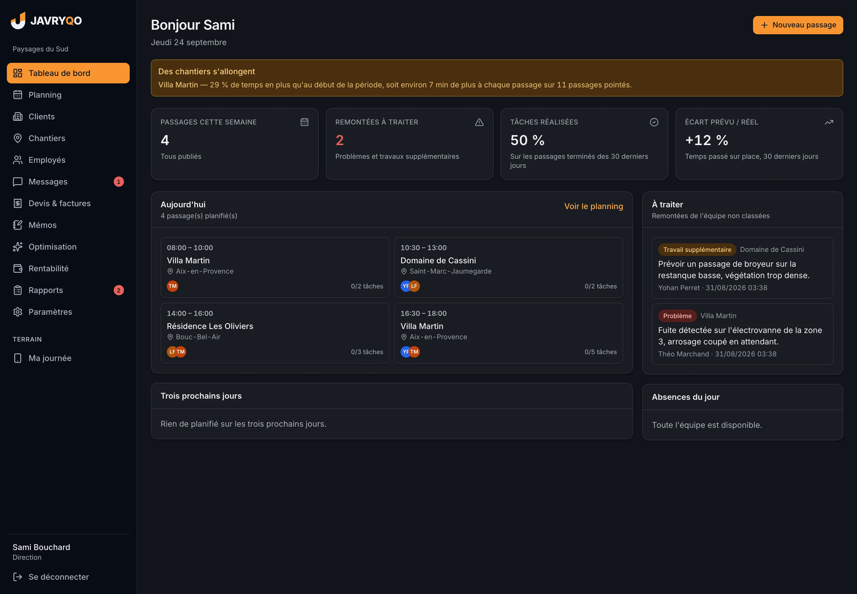Click plus icon in Nouveau passage button
The height and width of the screenshot is (594, 857).
point(764,25)
